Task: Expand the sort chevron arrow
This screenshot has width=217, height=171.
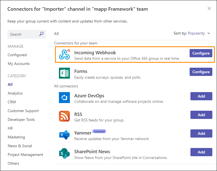Action: point(209,33)
